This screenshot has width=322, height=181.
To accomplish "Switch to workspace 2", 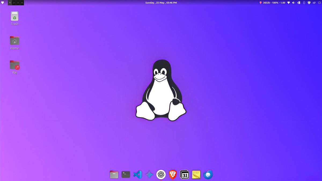I will [x=14, y=3].
